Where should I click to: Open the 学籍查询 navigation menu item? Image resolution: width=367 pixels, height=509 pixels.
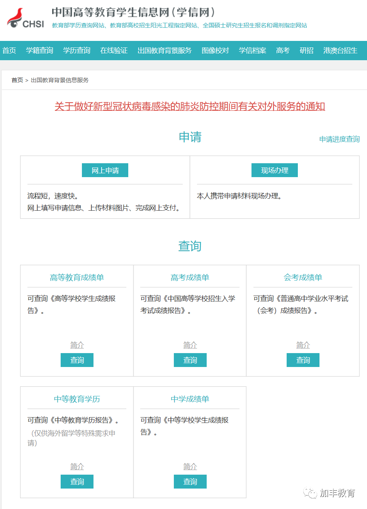(40, 50)
